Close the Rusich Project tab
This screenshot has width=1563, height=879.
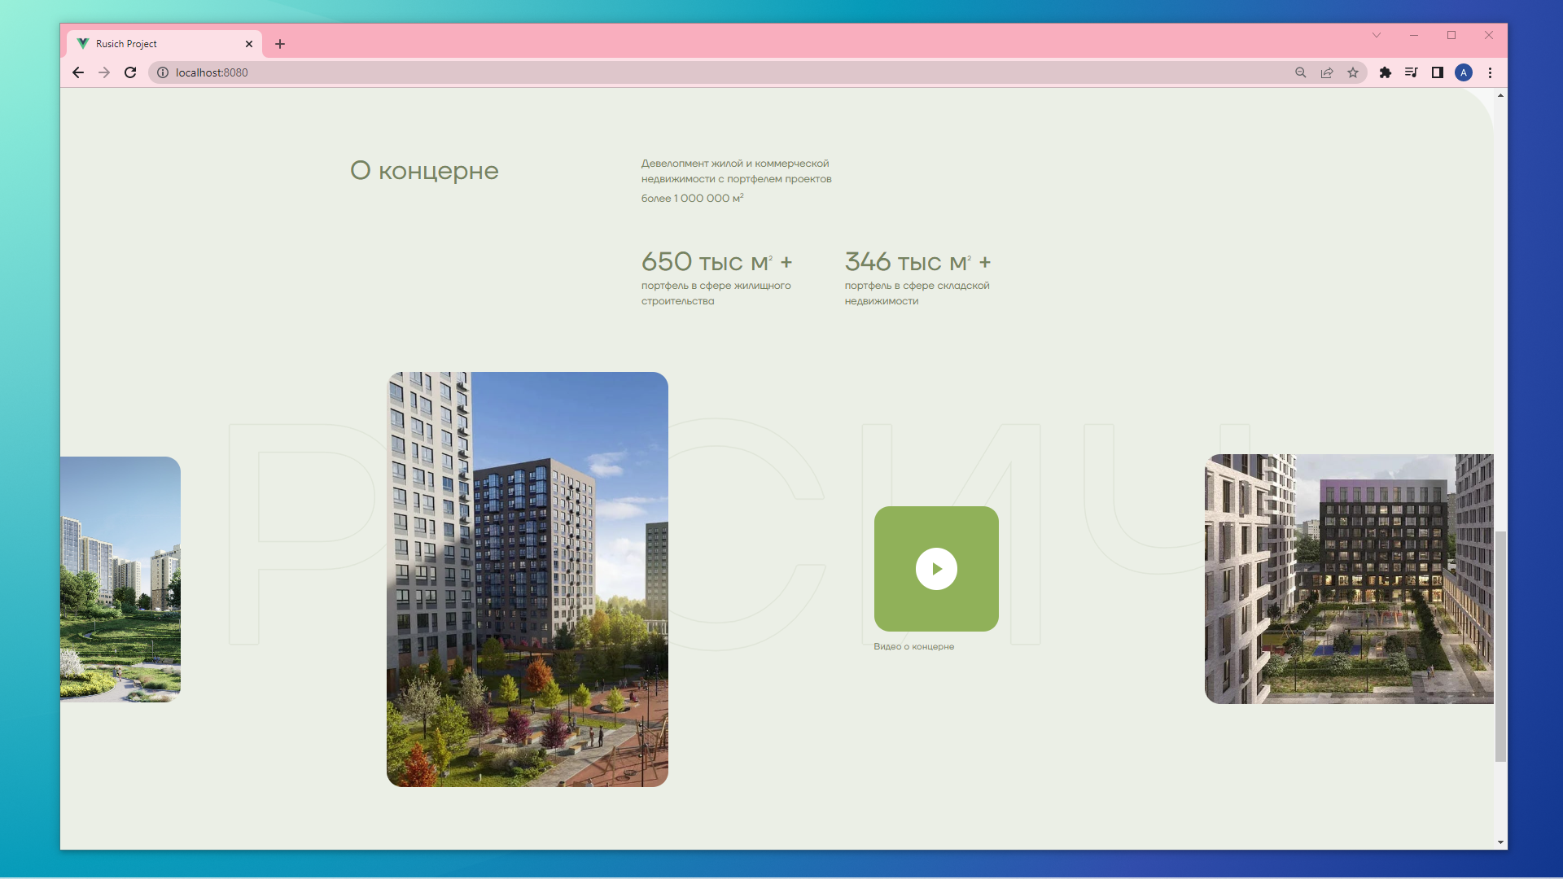point(249,44)
